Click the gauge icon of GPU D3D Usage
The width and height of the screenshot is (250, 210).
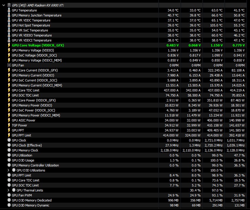click(9, 160)
